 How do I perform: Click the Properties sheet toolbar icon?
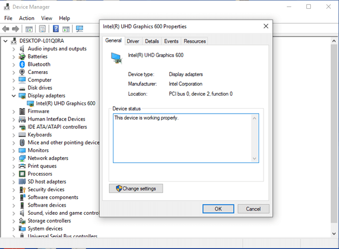(x=42, y=29)
